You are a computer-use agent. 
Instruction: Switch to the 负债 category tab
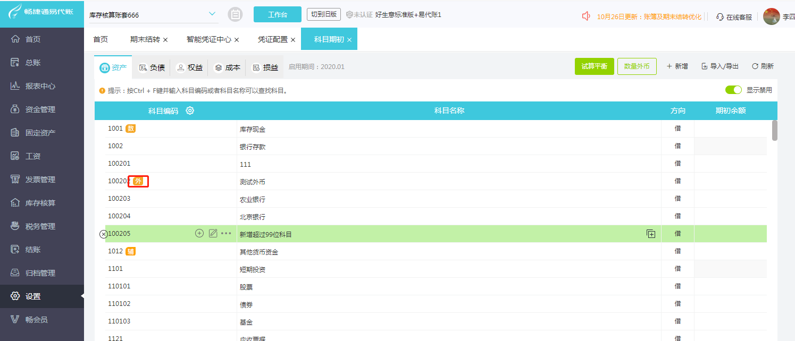click(x=152, y=67)
